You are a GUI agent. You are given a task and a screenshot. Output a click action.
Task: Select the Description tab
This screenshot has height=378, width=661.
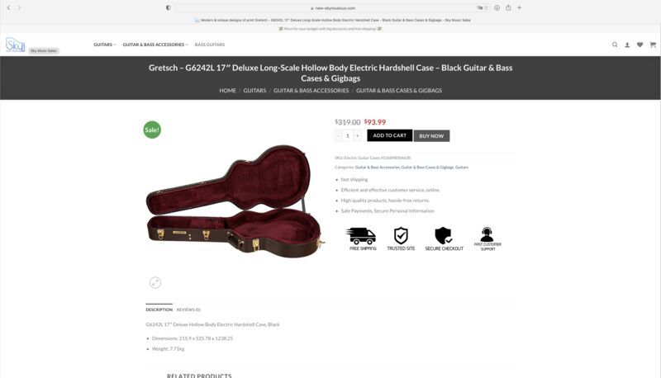point(159,309)
